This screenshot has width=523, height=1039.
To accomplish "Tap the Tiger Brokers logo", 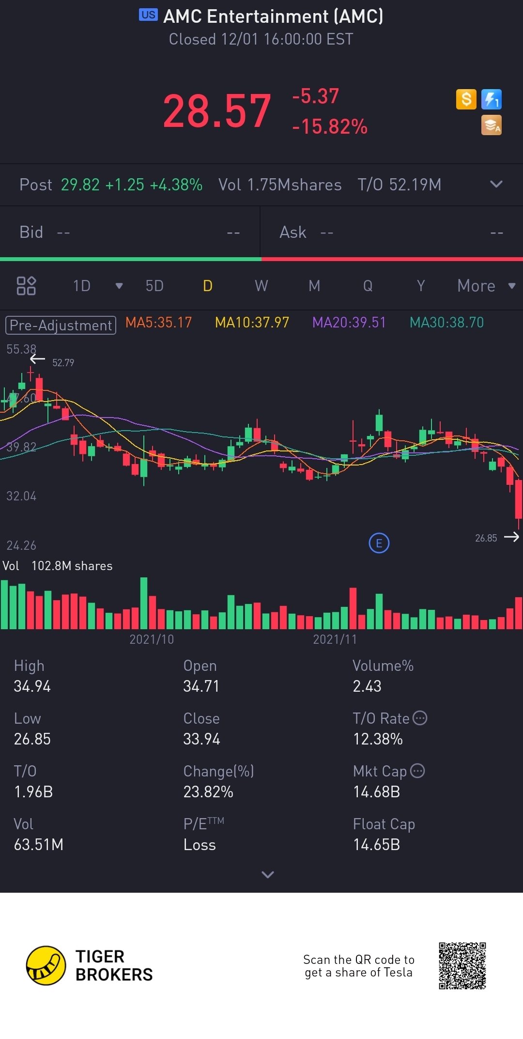I will tap(90, 965).
